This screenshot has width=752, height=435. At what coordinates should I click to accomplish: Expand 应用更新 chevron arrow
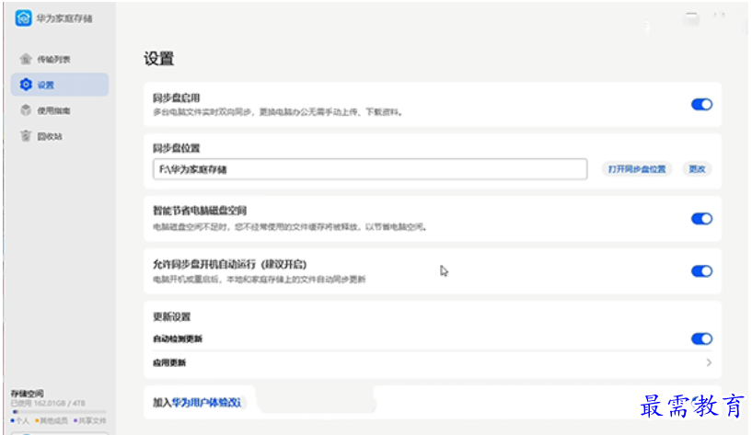(x=709, y=362)
